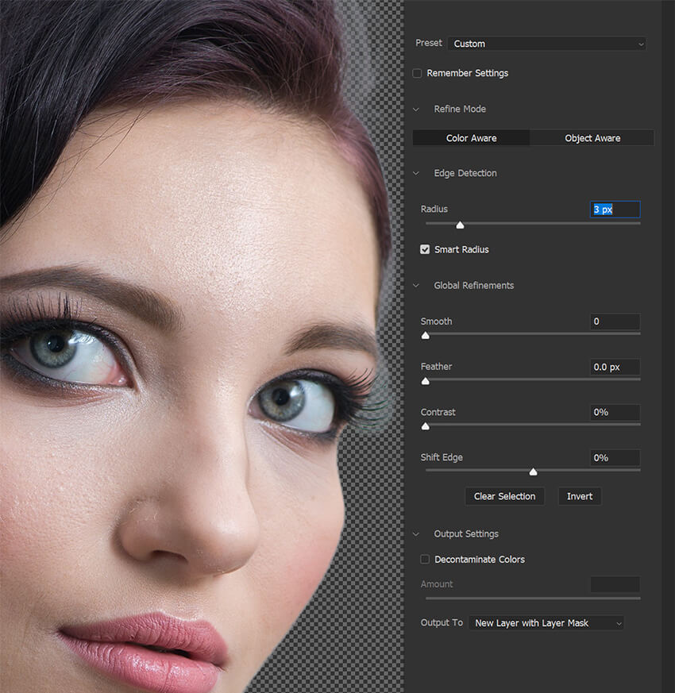Click the Radius slider handle

(x=460, y=225)
